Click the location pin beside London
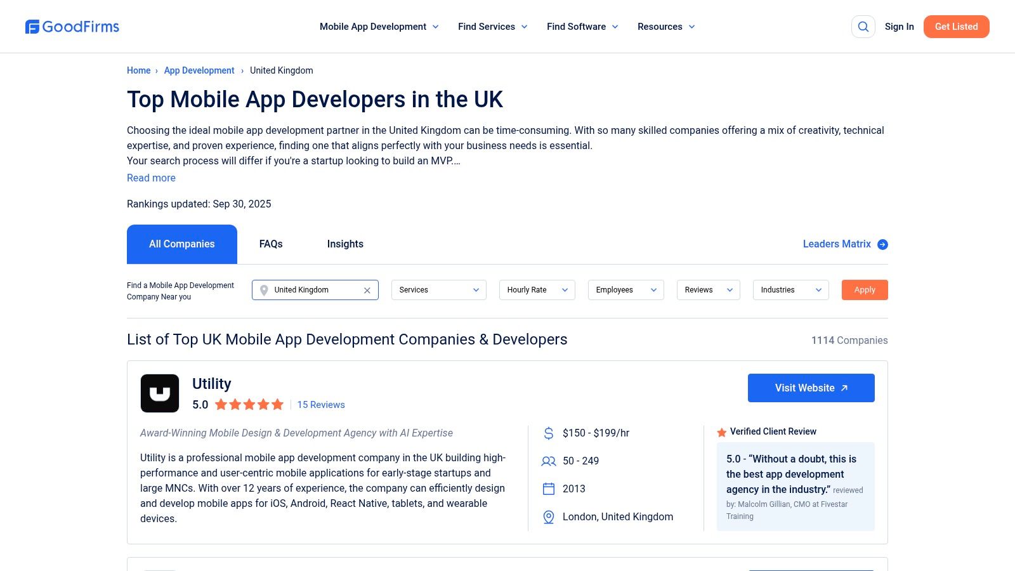The width and height of the screenshot is (1015, 571). point(549,517)
